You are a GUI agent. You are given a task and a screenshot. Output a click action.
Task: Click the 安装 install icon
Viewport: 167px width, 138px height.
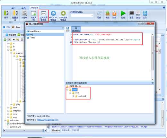coord(108,13)
